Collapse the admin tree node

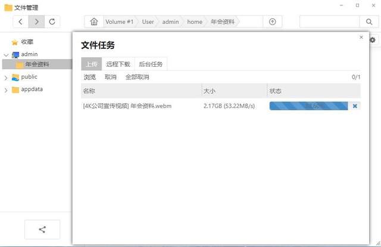6,55
